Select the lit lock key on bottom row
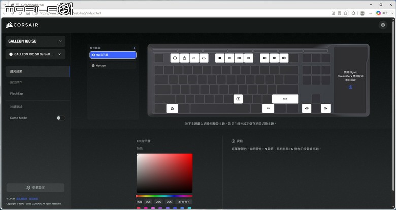The image size is (396, 210). [x=172, y=108]
